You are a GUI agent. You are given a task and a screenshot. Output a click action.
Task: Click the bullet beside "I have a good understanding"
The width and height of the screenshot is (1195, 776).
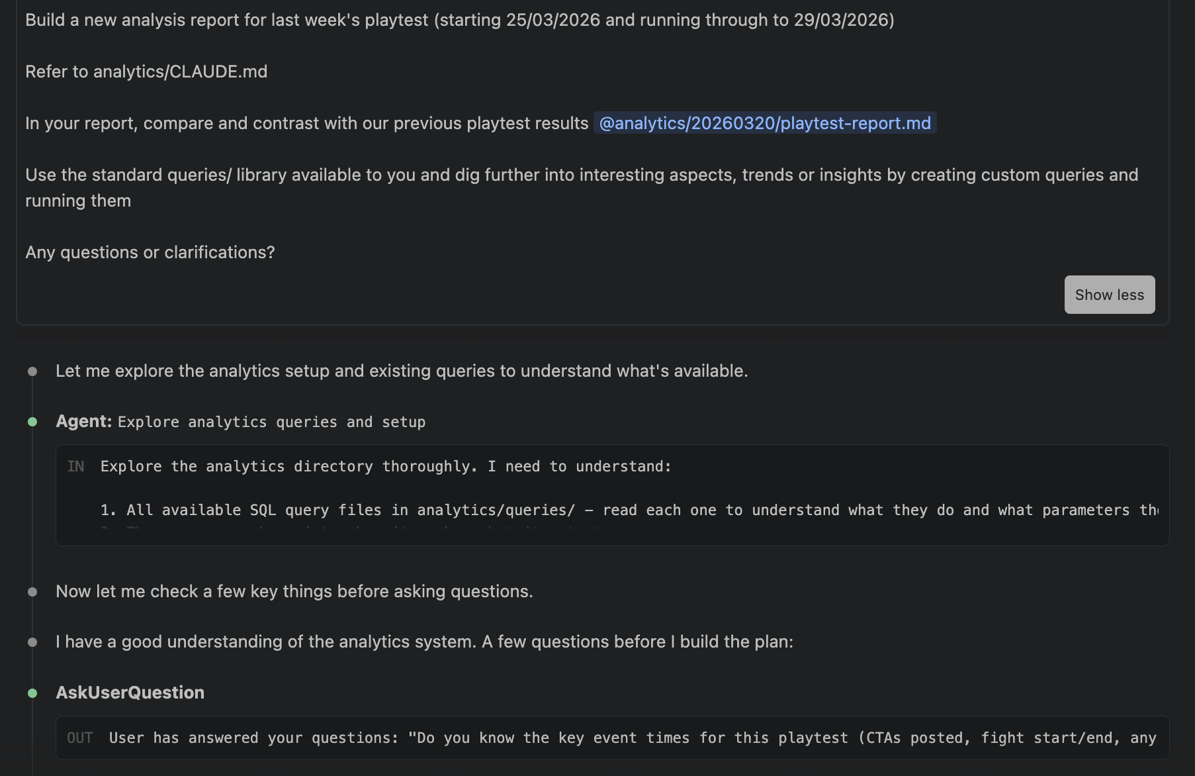point(31,642)
